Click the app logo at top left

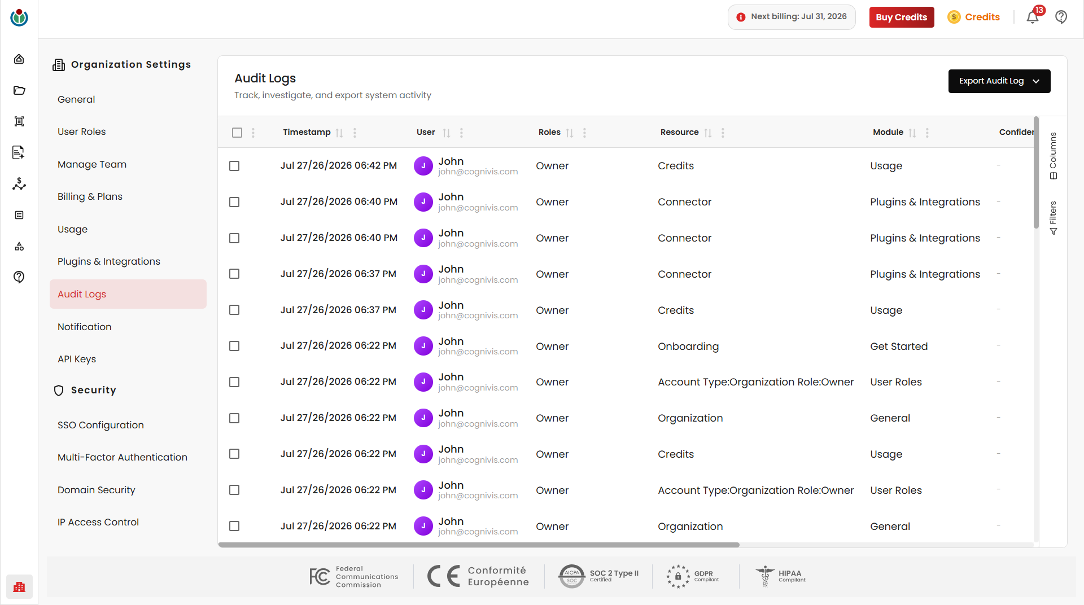pos(19,17)
